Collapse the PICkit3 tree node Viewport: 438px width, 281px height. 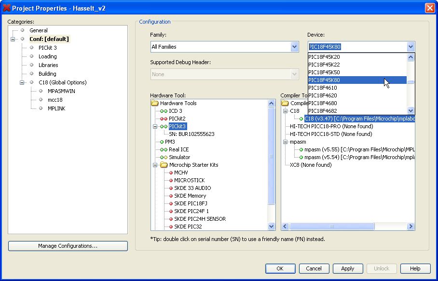pos(155,126)
